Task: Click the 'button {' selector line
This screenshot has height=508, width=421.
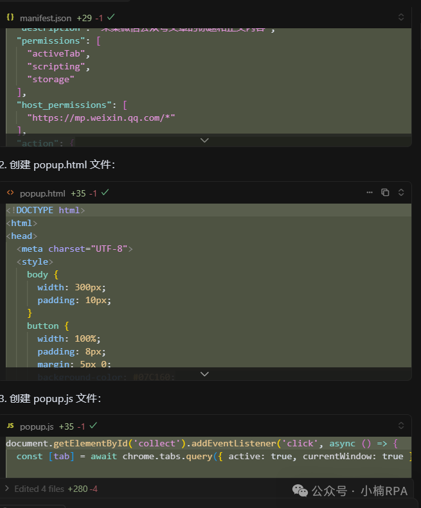Action: 48,326
